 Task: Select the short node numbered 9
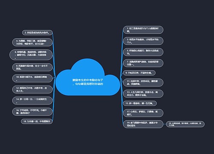139,73
